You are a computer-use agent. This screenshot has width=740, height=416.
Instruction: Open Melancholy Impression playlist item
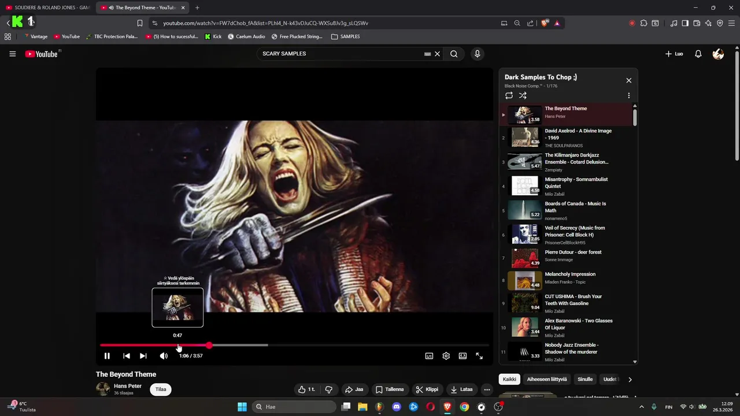pos(567,280)
